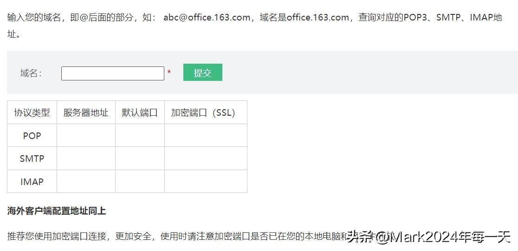Select the POP row label
This screenshot has width=518, height=251.
click(32, 136)
